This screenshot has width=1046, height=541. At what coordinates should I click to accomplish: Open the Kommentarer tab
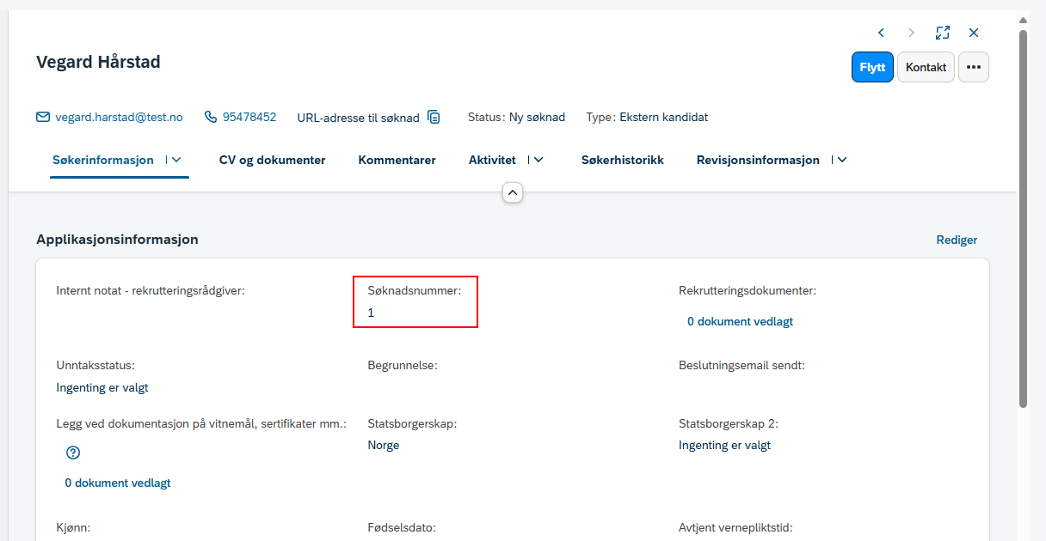[397, 160]
